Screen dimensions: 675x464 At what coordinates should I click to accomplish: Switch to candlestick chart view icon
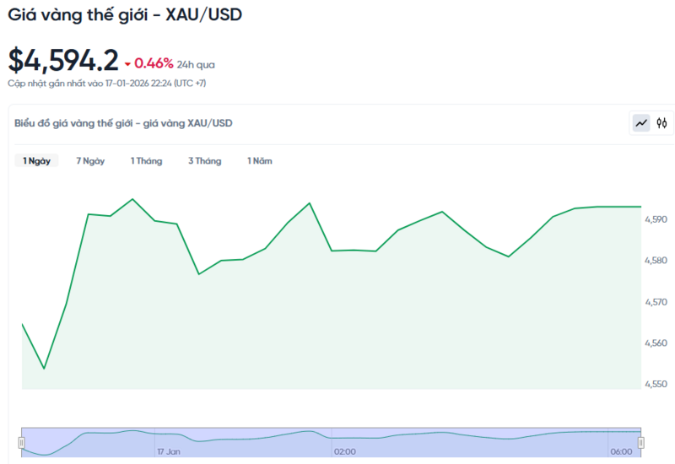point(662,123)
